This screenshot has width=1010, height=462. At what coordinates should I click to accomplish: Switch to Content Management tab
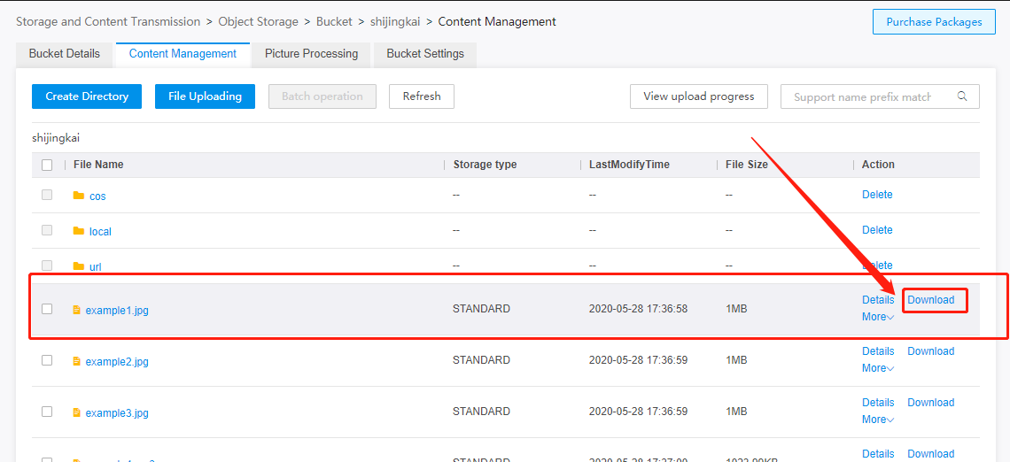(x=183, y=54)
